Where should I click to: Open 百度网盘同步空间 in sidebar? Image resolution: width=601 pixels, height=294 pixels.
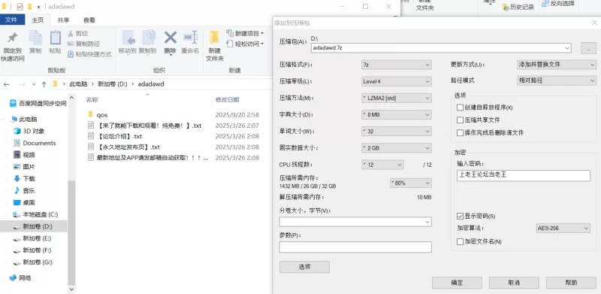tap(38, 103)
